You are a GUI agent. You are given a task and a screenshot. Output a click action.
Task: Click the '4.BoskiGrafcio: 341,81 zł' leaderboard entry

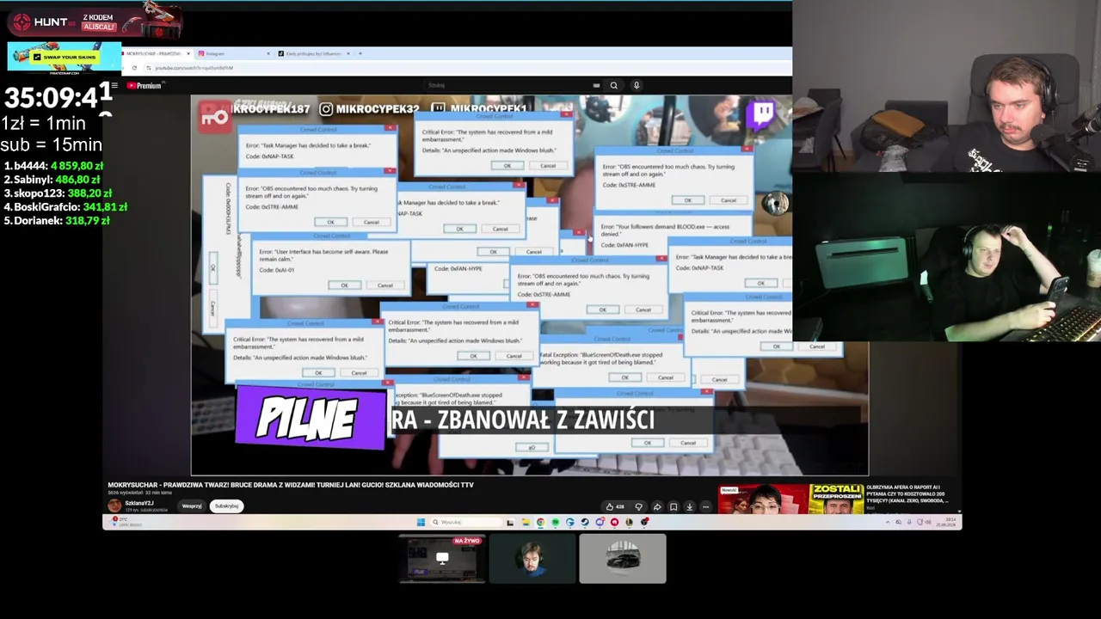(65, 207)
